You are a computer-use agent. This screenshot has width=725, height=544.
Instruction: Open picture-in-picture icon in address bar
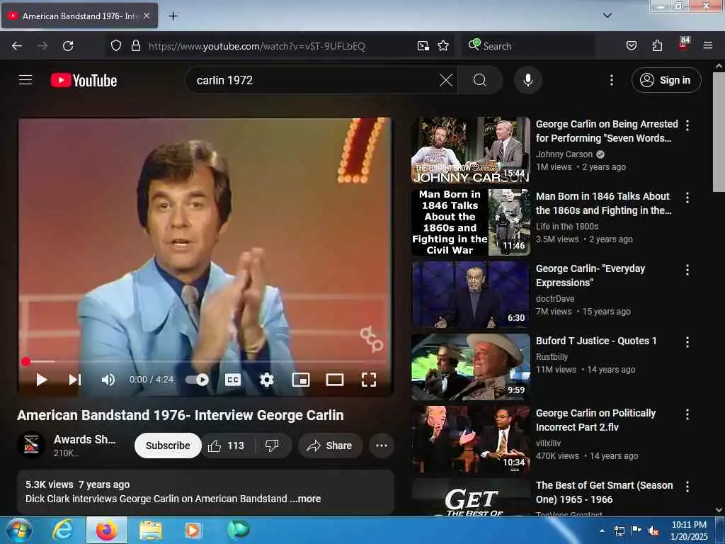(423, 46)
